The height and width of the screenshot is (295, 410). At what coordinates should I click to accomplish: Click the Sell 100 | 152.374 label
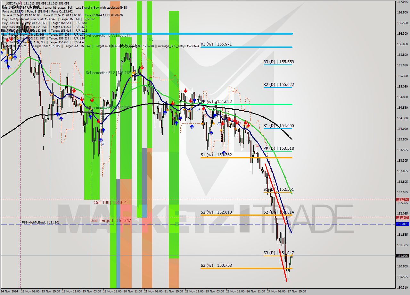(110, 202)
